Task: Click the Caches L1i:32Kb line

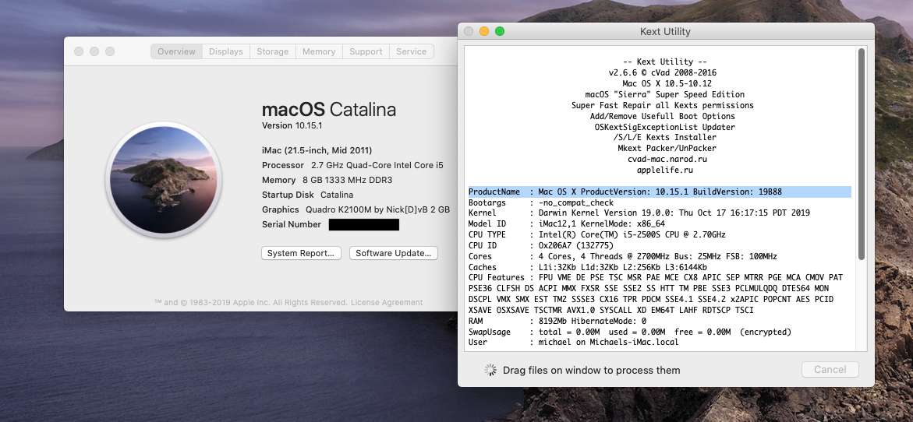Action: pos(588,267)
